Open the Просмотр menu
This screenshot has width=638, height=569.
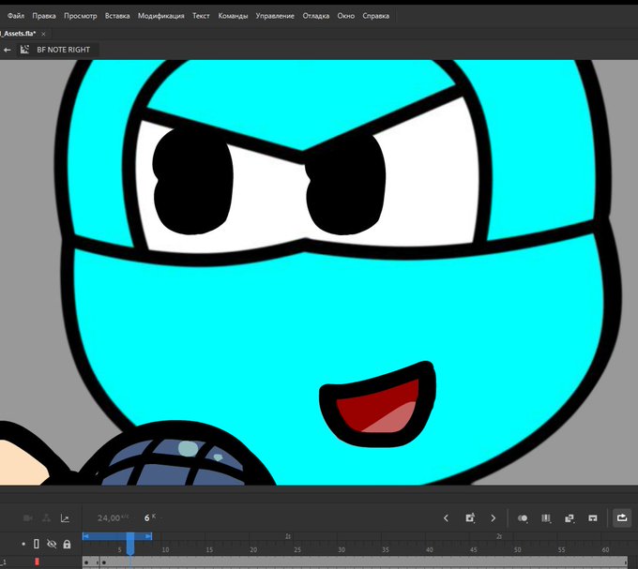click(x=80, y=16)
